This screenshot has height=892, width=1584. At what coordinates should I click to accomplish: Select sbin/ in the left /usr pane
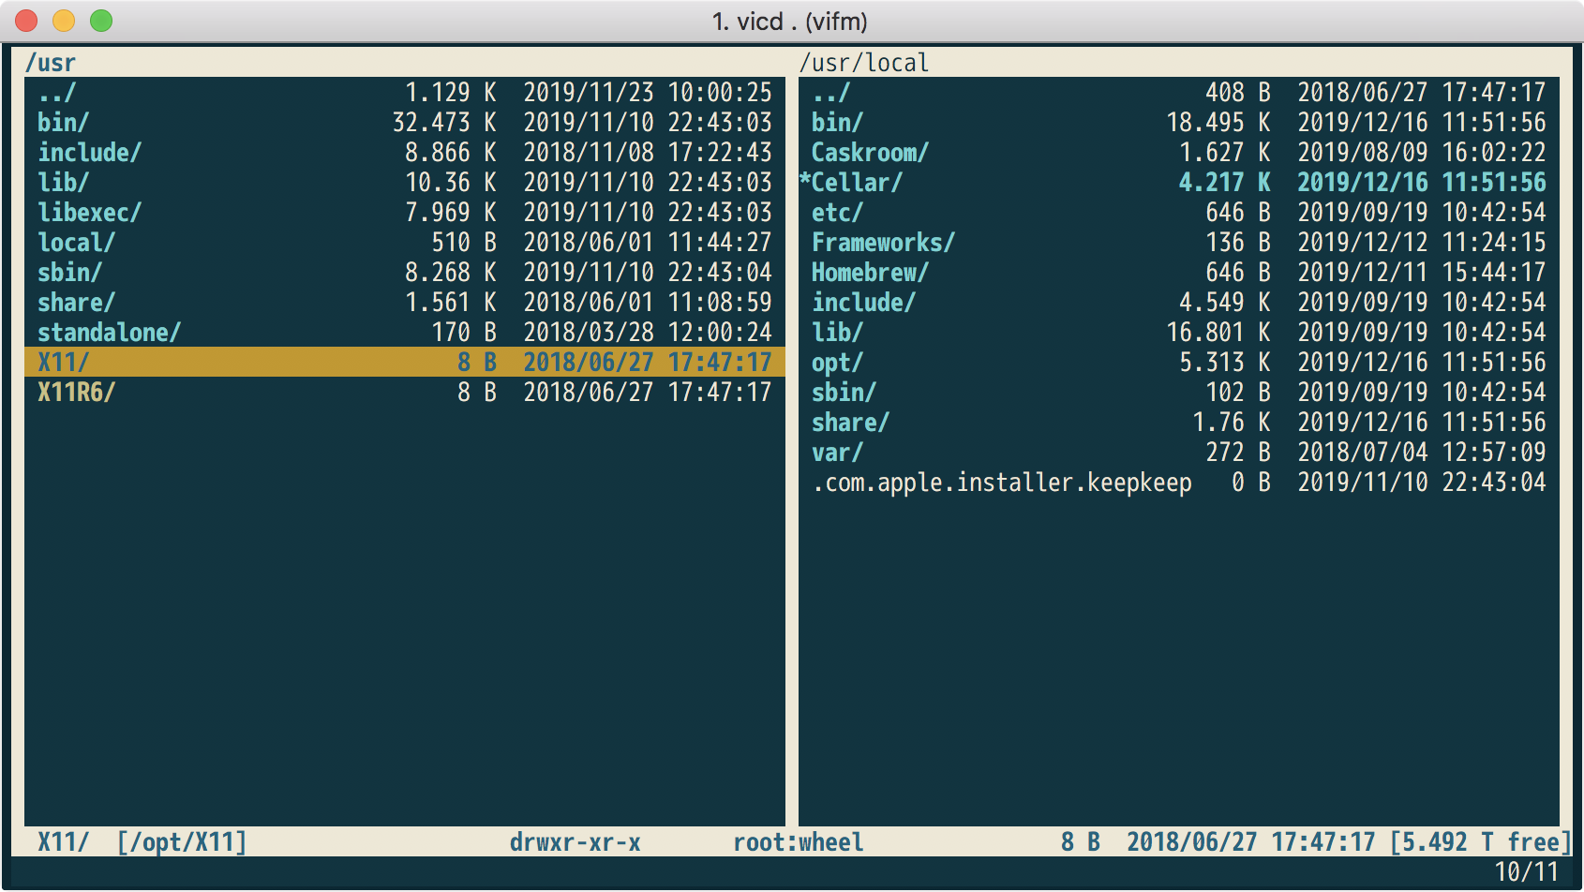point(405,273)
